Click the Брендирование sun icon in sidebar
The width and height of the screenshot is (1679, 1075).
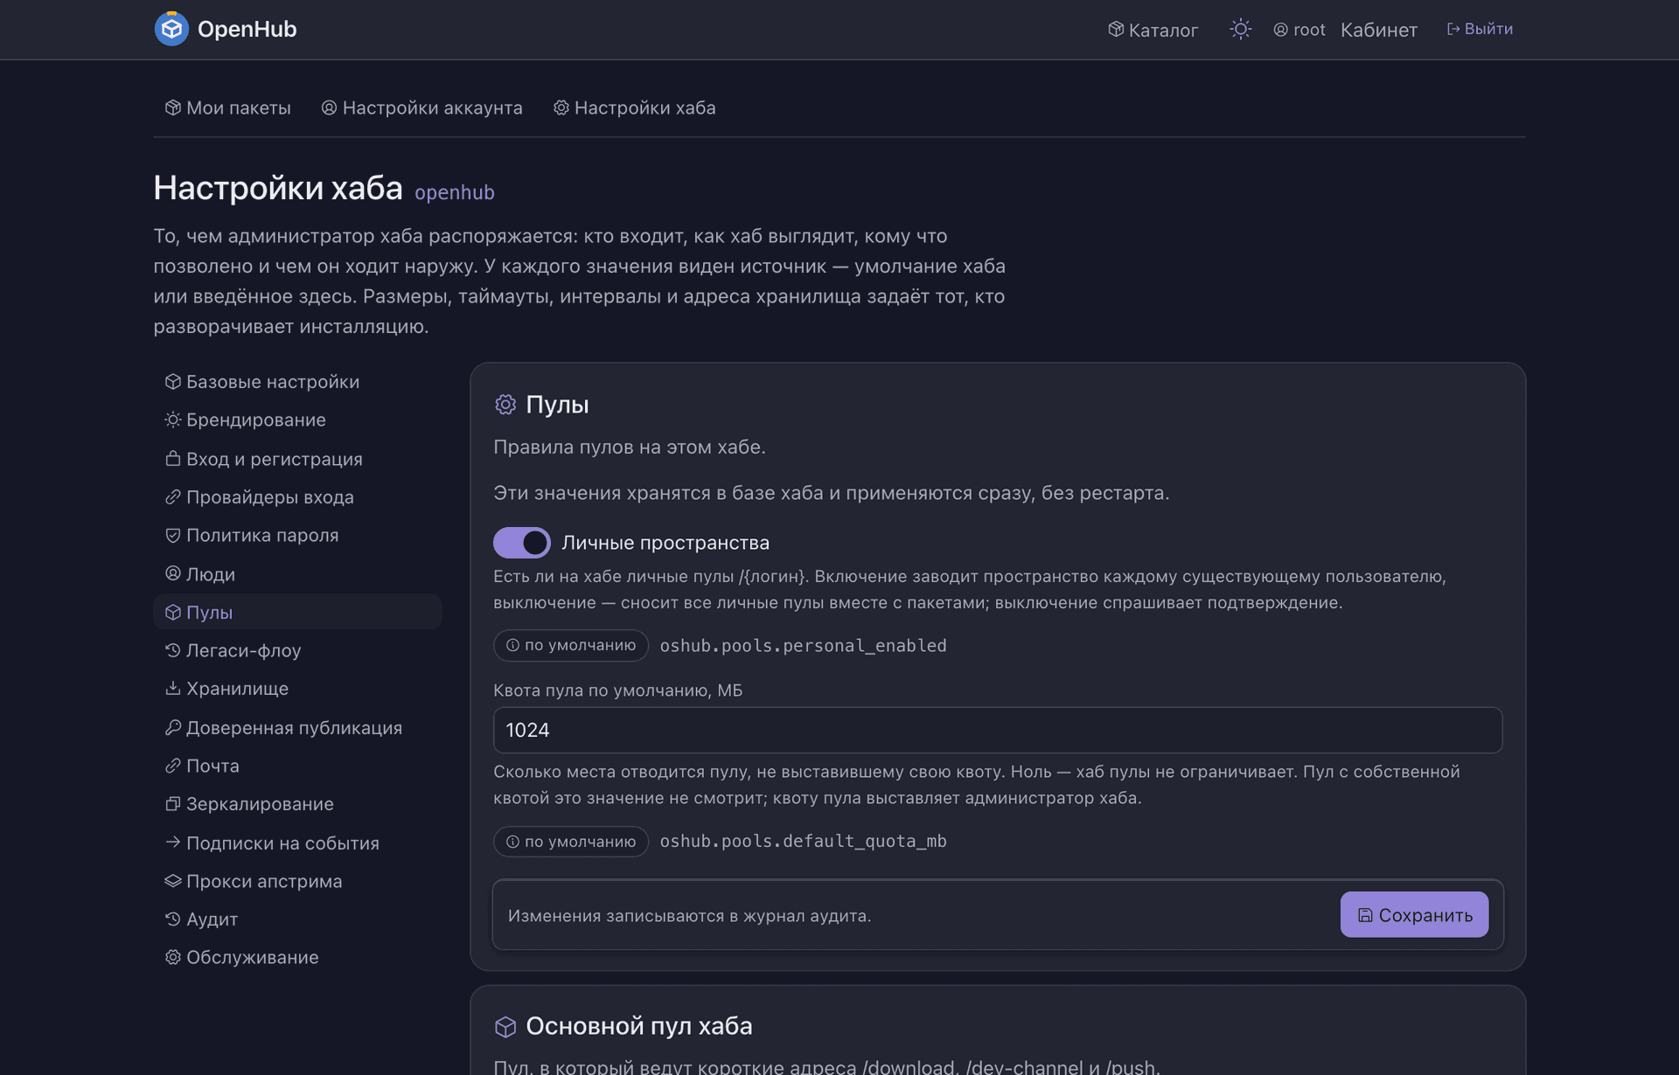[x=173, y=420]
